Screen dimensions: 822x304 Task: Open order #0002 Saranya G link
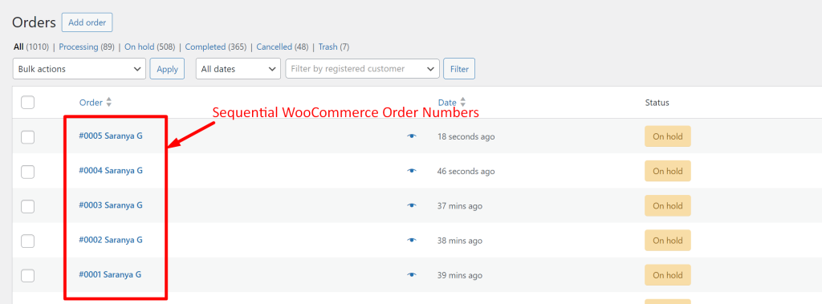pos(111,240)
